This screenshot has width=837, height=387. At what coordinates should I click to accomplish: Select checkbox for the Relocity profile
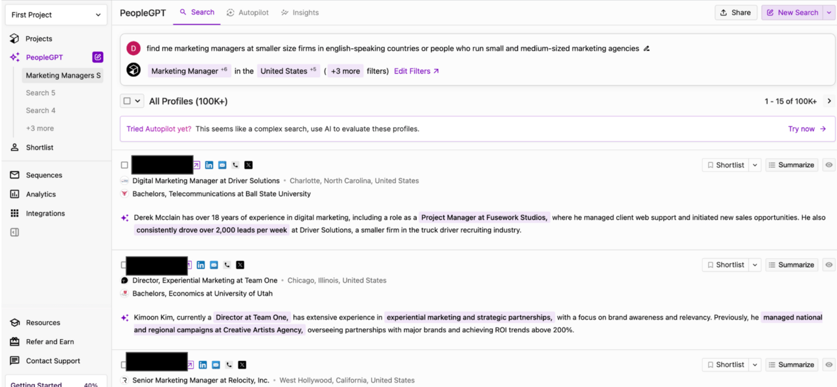coord(124,365)
